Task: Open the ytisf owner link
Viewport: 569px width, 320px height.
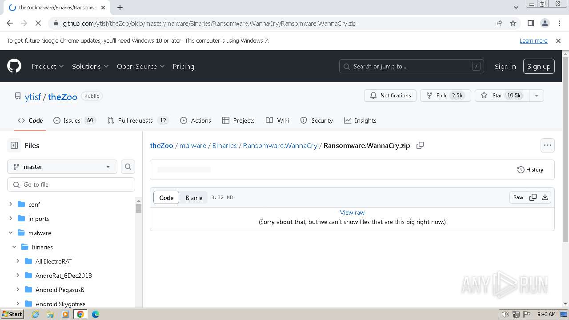Action: pyautogui.click(x=32, y=96)
